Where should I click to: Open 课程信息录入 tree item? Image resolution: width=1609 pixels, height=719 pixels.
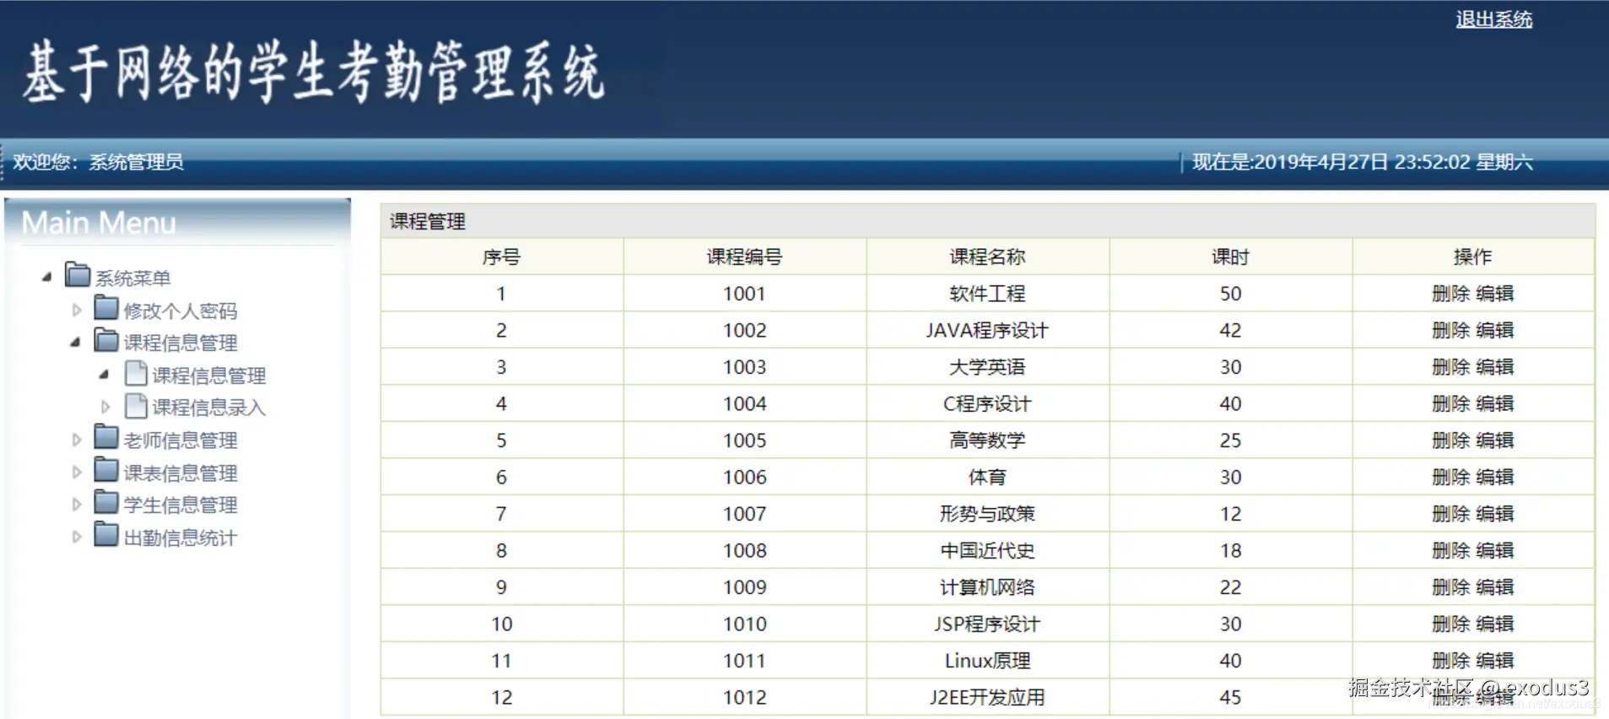pyautogui.click(x=208, y=408)
